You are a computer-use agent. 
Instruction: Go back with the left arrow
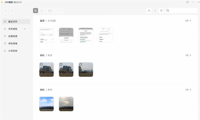(6, 11)
